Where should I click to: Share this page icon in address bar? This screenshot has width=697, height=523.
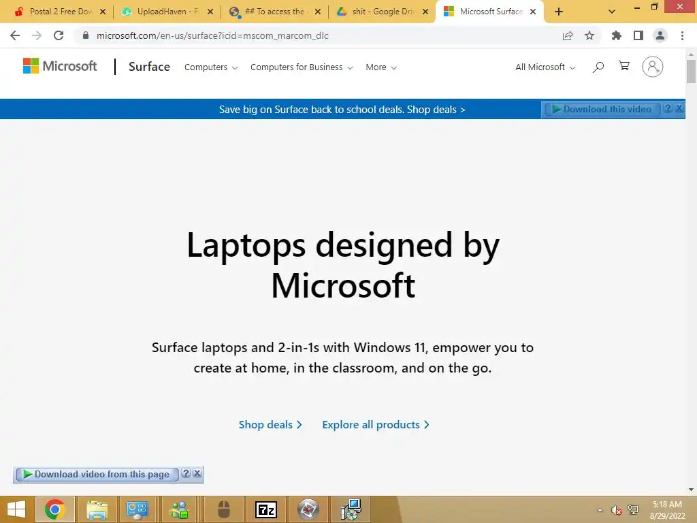point(568,35)
